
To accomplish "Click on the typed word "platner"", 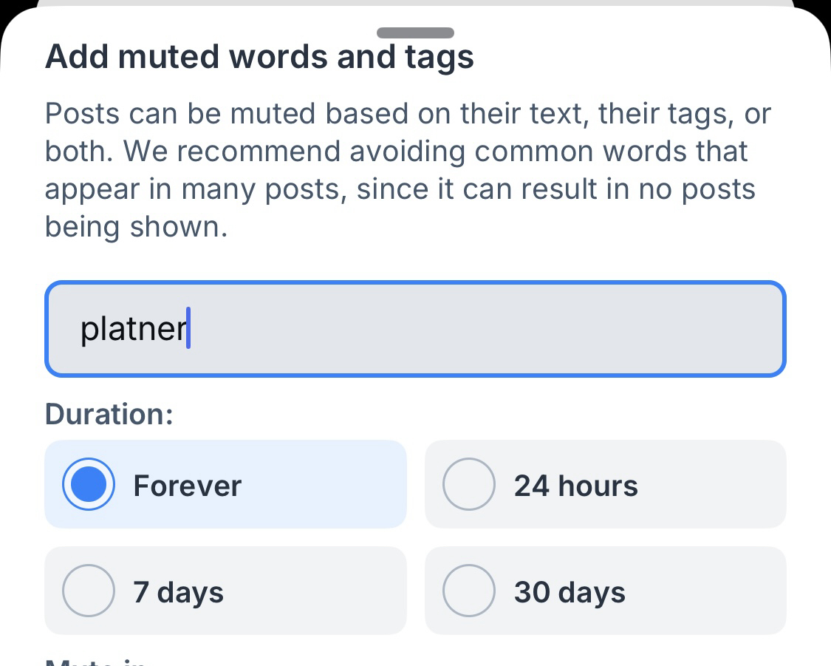I will click(133, 329).
